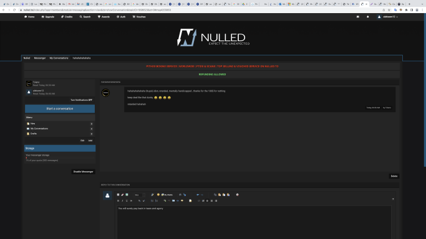Screen dimensions: 426x239
Task: Toggle the editor mode switch icon
Action: [x=118, y=195]
